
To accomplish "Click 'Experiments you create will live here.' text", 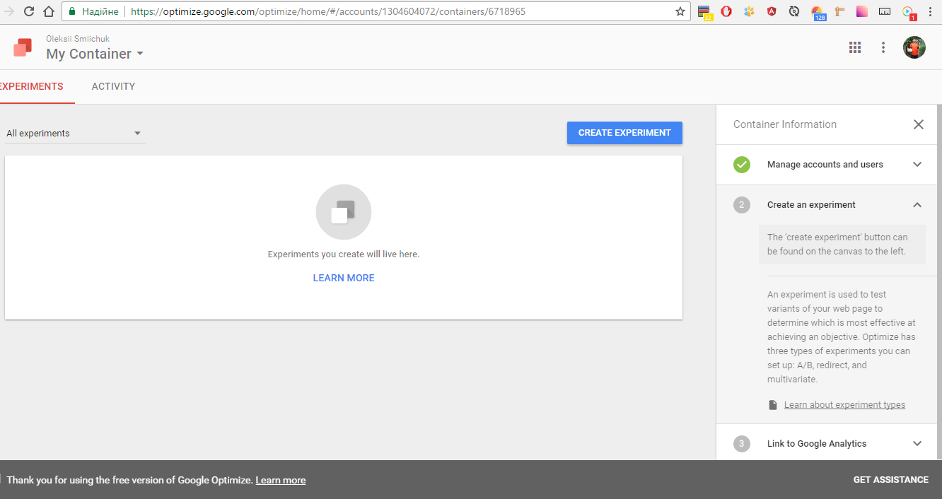I will [x=344, y=254].
